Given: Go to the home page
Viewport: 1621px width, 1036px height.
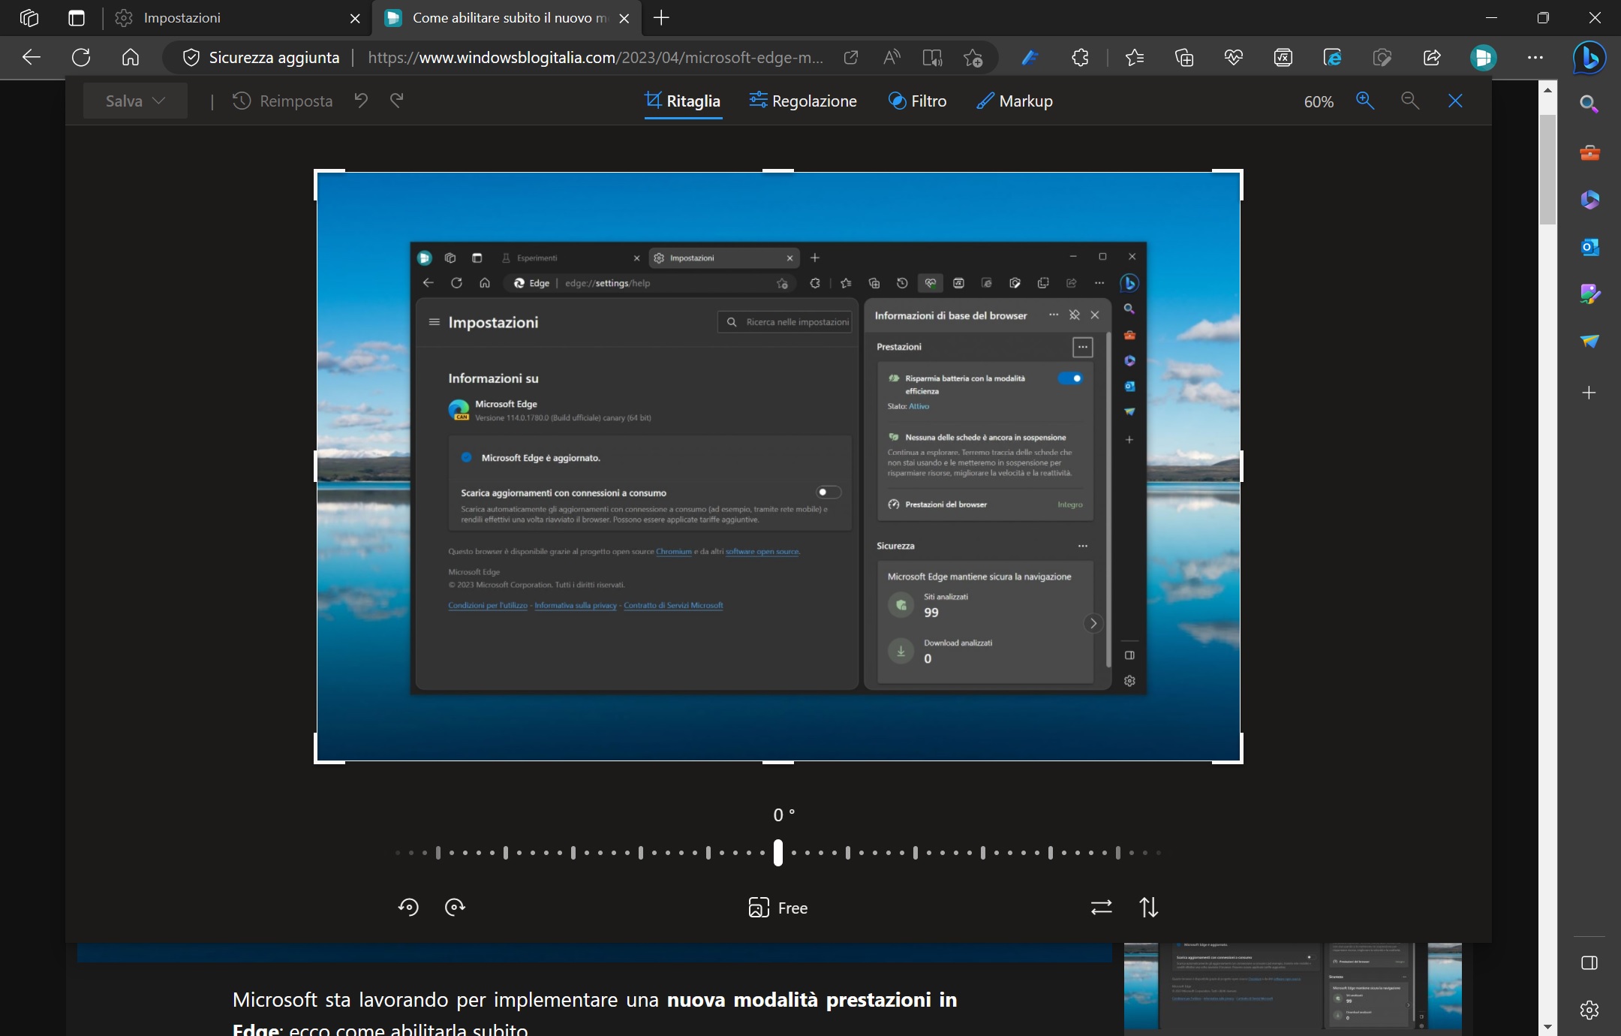Looking at the screenshot, I should (x=131, y=58).
